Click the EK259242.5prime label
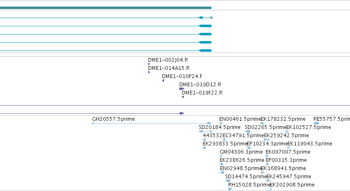 [x=286, y=136]
